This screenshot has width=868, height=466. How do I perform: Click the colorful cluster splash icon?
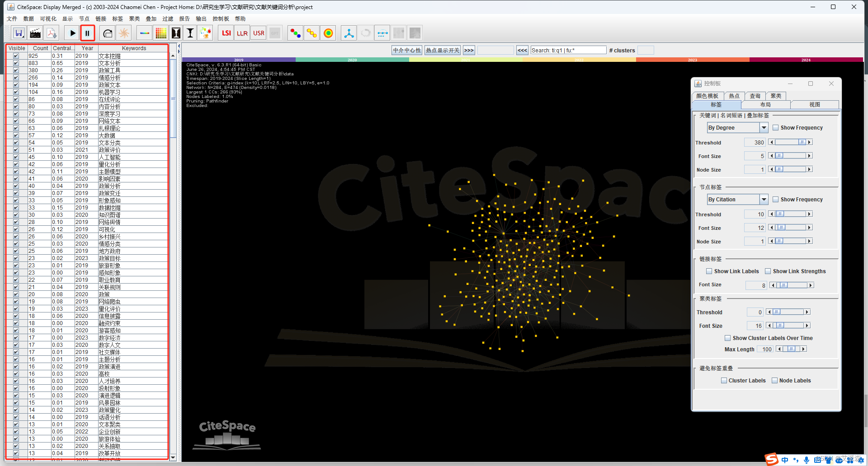tap(205, 33)
